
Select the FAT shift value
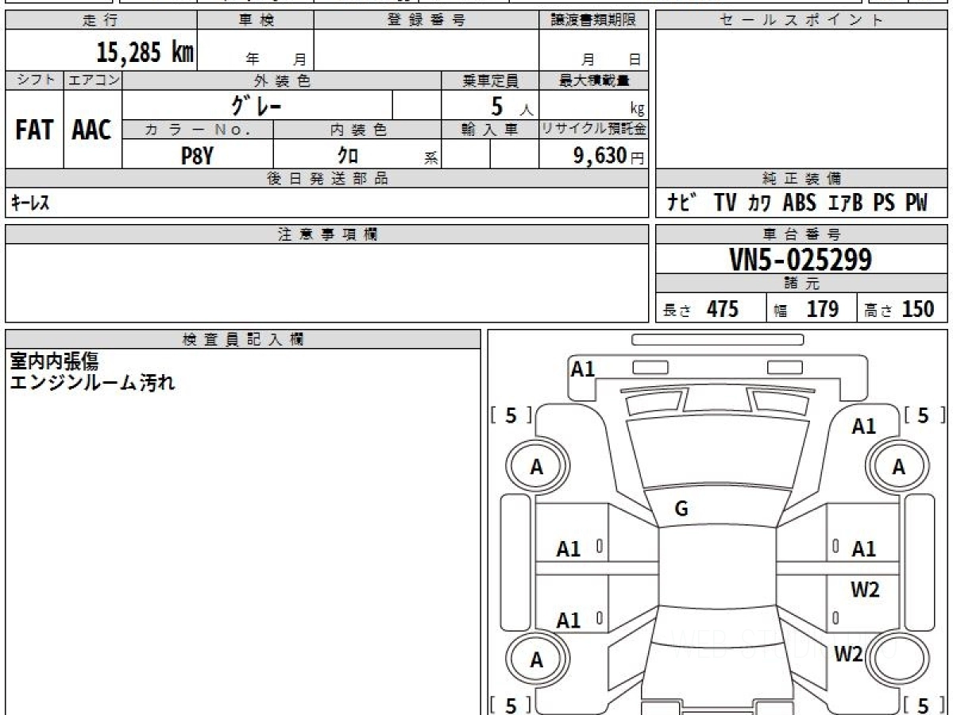pos(34,129)
